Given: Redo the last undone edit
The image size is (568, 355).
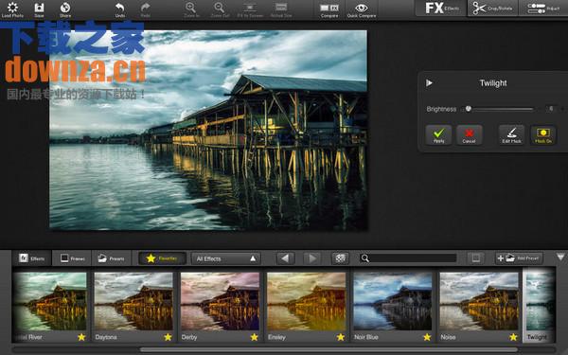Looking at the screenshot, I should point(145,9).
